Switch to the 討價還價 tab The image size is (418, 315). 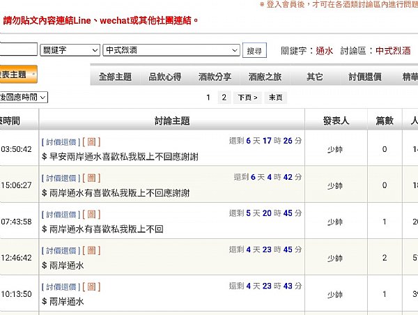[365, 77]
